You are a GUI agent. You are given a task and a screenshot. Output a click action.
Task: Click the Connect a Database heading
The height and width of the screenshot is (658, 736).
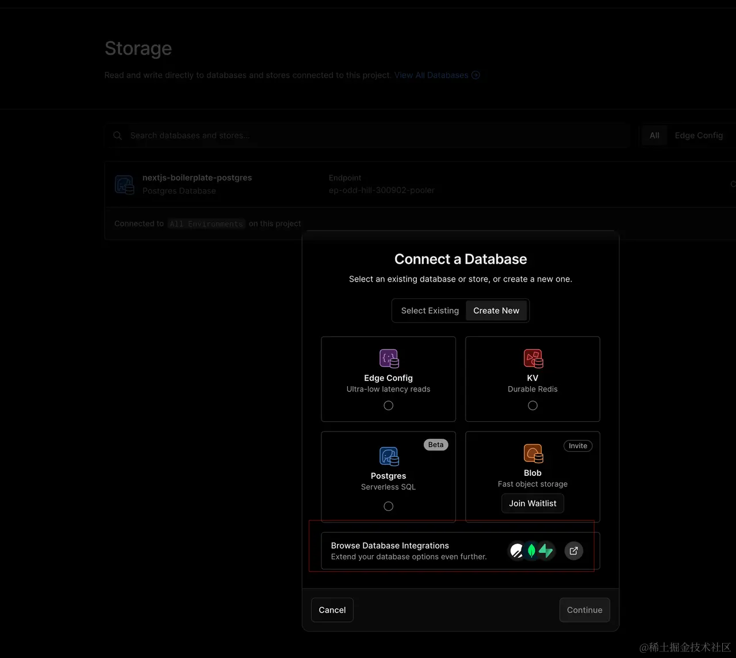point(461,259)
